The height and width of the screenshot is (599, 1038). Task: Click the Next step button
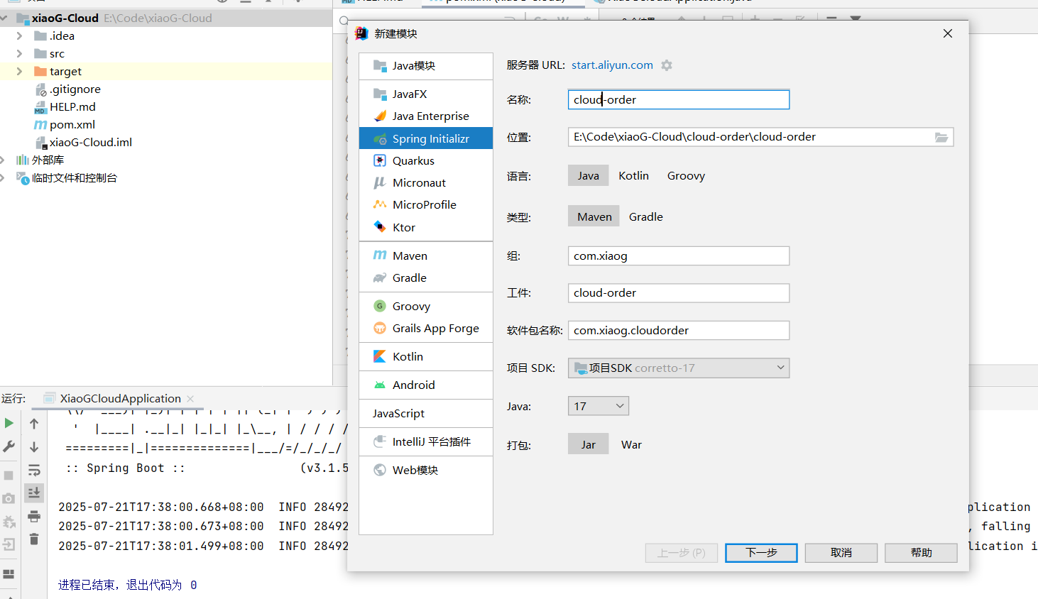click(761, 553)
